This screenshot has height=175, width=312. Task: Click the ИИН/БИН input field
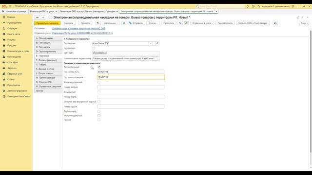click(x=126, y=53)
